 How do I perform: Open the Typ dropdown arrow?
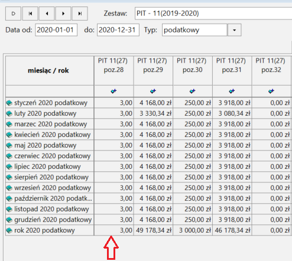(234, 30)
